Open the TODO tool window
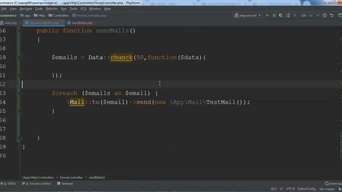Viewport: 342px width, 192px height. pyautogui.click(x=8, y=183)
